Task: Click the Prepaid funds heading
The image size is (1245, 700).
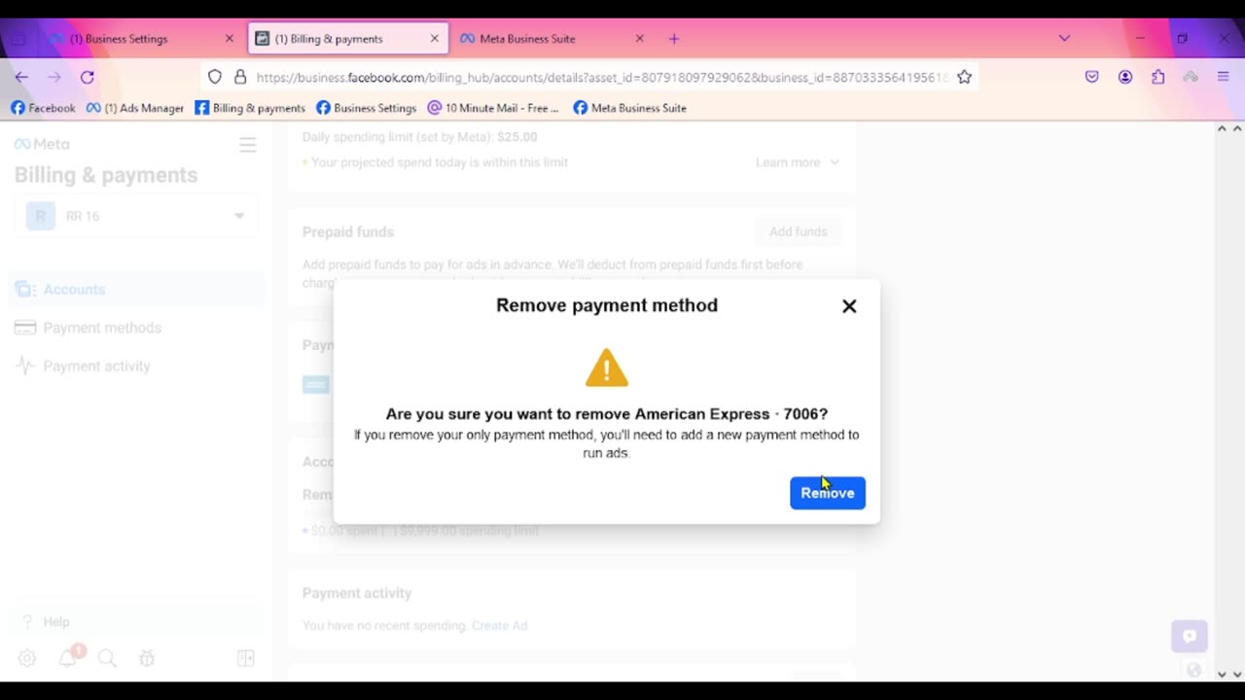Action: pyautogui.click(x=348, y=232)
